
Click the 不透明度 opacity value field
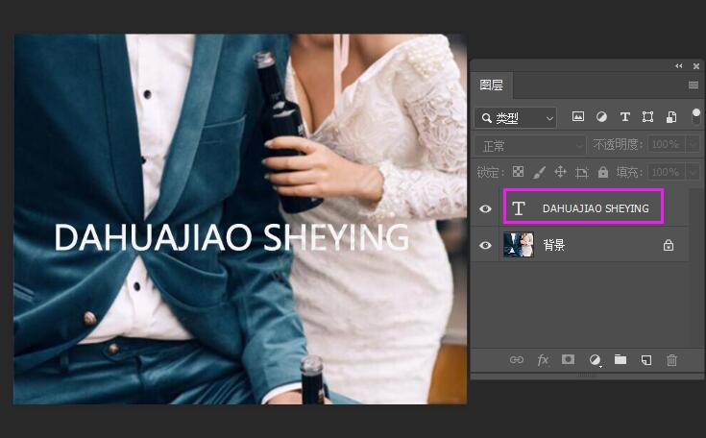[666, 144]
